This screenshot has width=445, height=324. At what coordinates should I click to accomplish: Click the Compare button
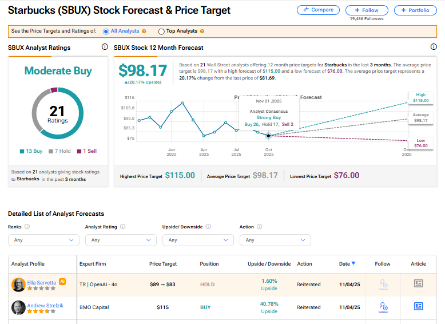point(318,10)
